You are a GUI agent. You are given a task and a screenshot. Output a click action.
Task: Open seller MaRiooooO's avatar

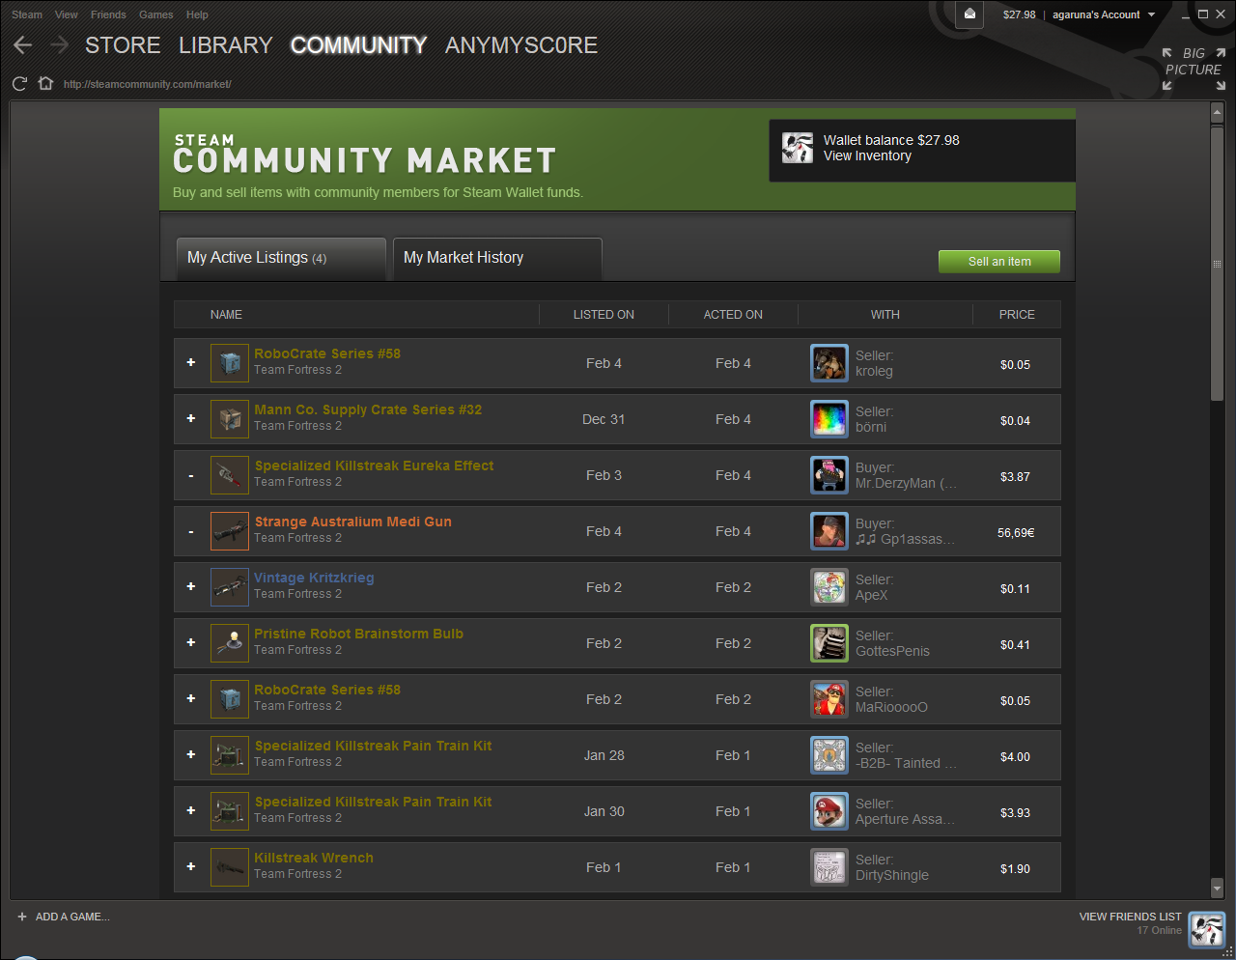pos(829,699)
